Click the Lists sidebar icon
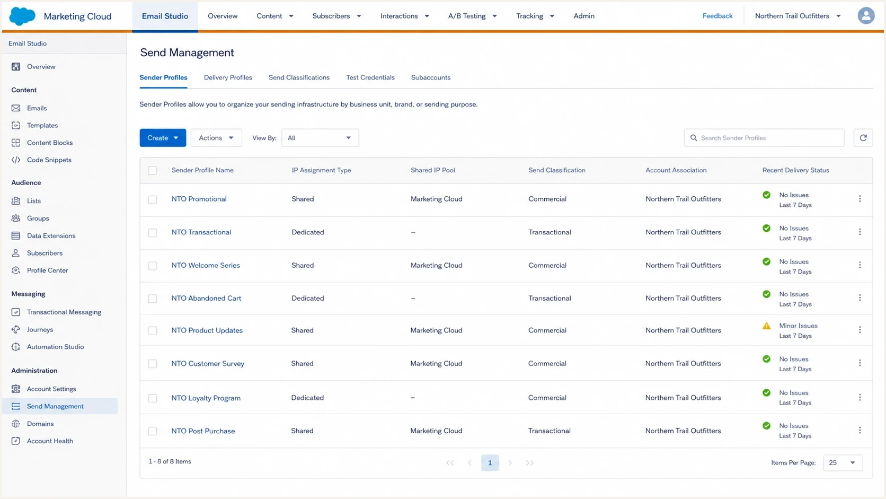The width and height of the screenshot is (886, 499). coord(16,201)
